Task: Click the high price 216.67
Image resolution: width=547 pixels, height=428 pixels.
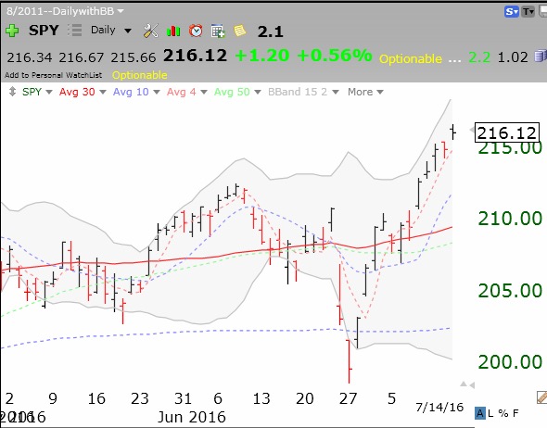Action: tap(81, 57)
